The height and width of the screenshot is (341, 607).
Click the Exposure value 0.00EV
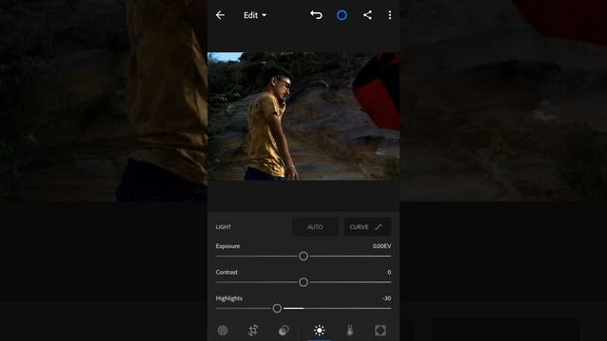click(381, 246)
